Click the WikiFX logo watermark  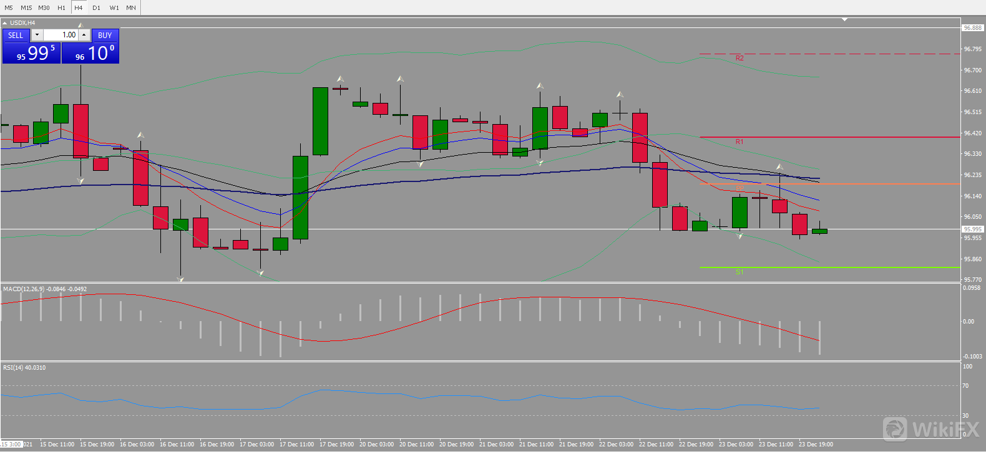click(x=932, y=429)
